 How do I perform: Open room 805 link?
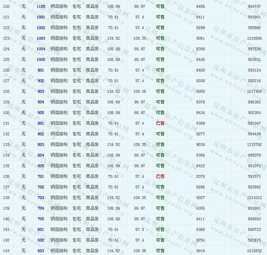(41, 166)
